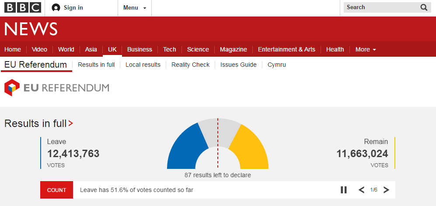Open red arrow beside Results in full
Image resolution: width=436 pixels, height=206 pixels.
pyautogui.click(x=71, y=123)
